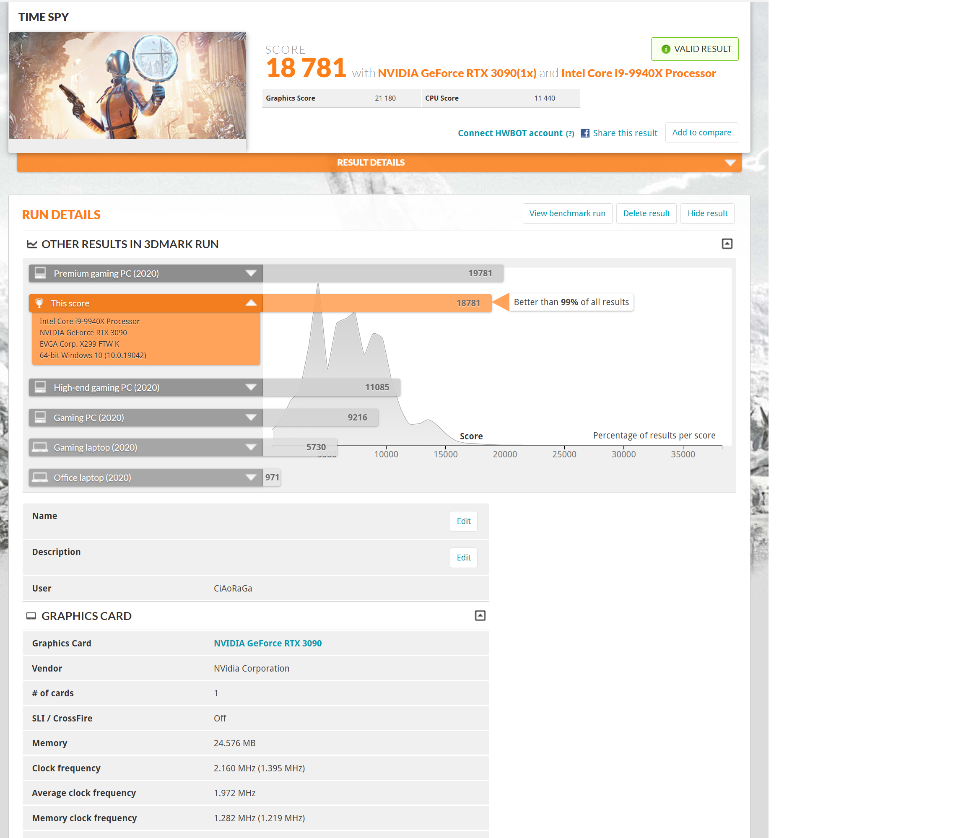
Task: Click the Facebook share icon
Action: tap(585, 133)
